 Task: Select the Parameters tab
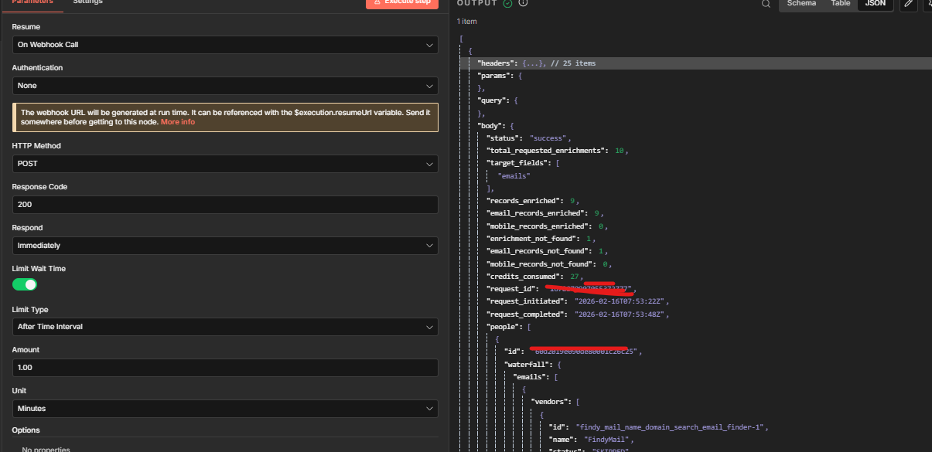32,2
